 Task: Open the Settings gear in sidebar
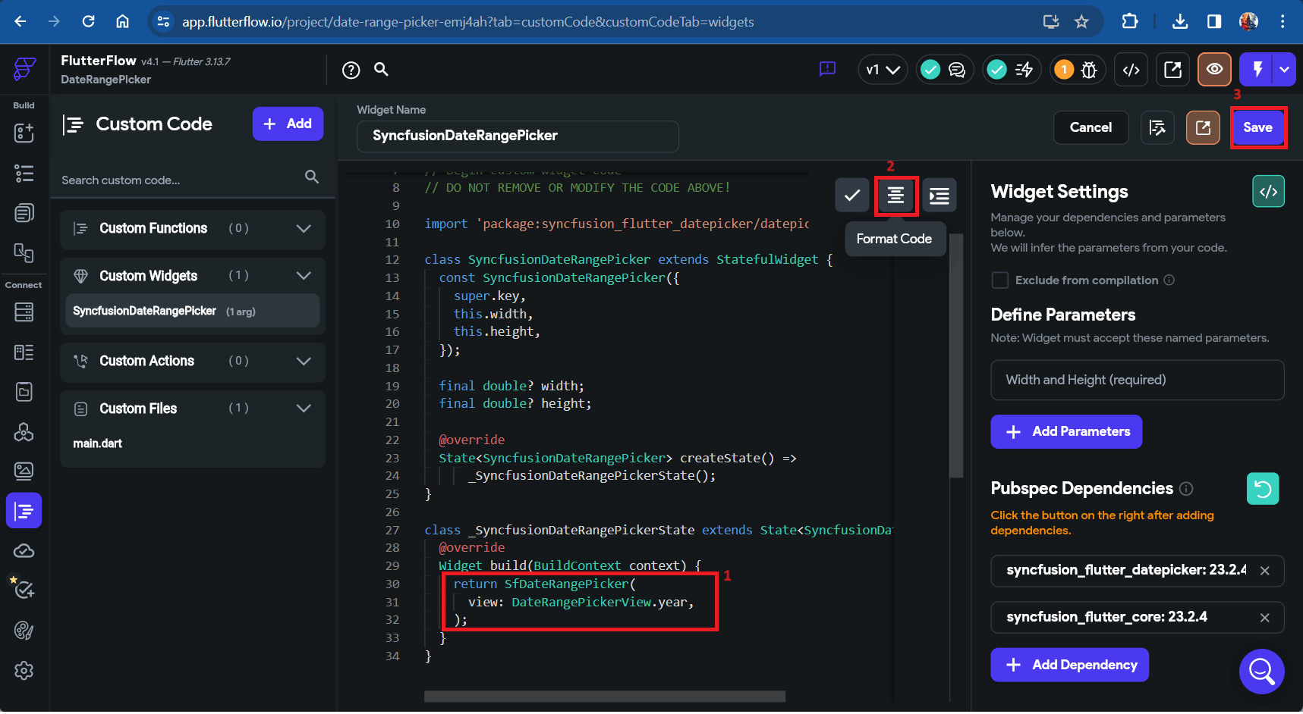(x=24, y=671)
